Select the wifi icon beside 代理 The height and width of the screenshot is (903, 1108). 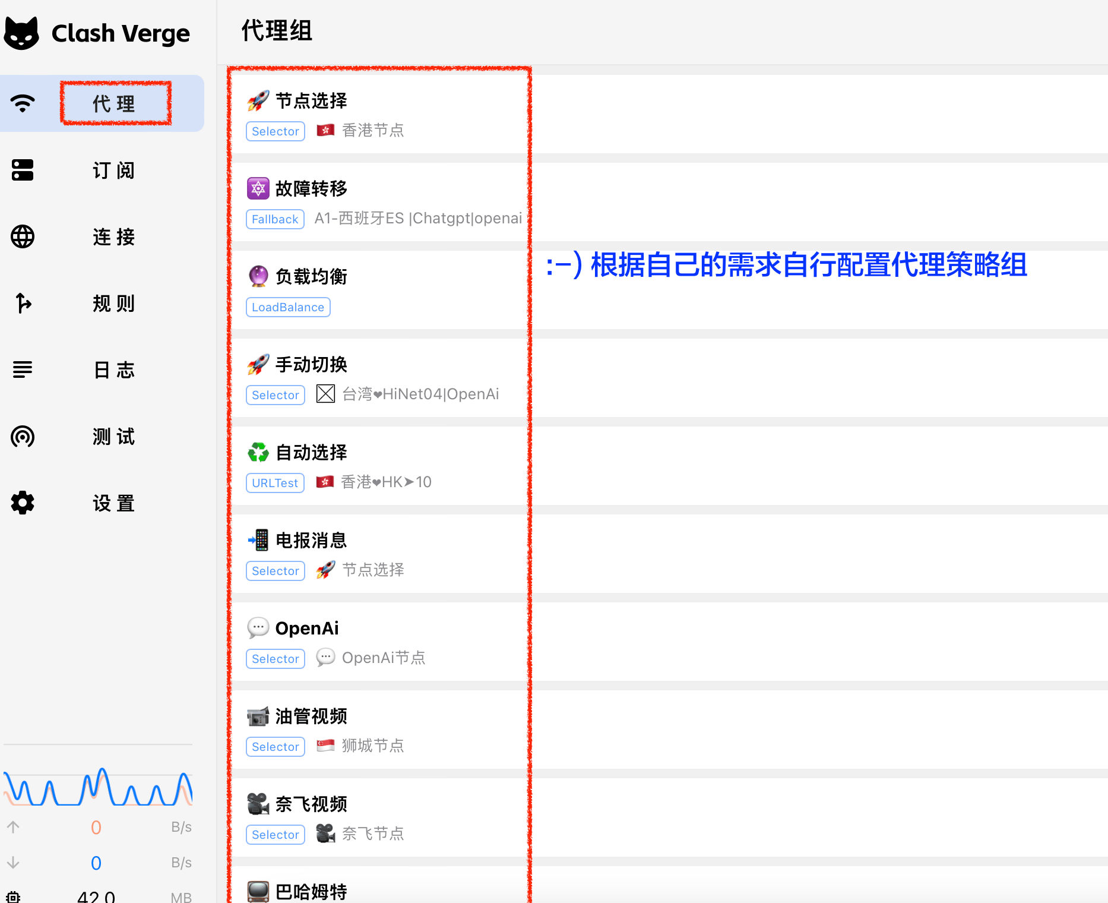coord(23,103)
